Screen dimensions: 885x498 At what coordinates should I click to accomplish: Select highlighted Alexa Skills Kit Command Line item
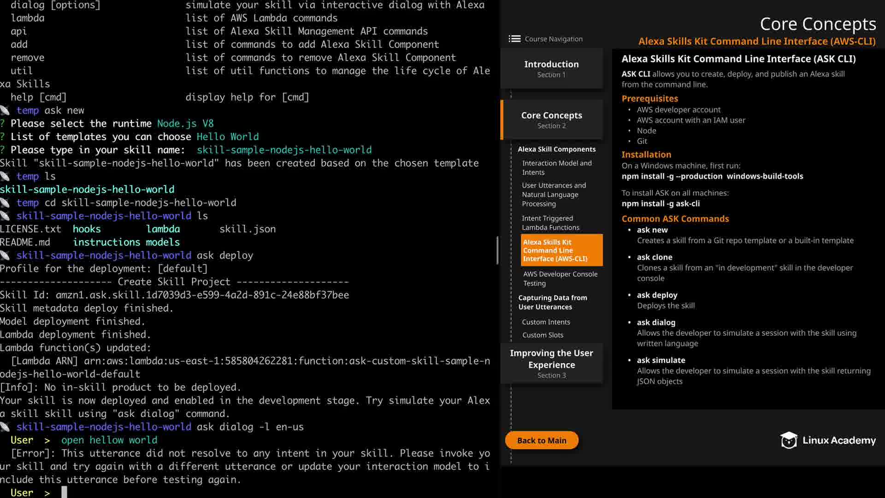coord(561,250)
